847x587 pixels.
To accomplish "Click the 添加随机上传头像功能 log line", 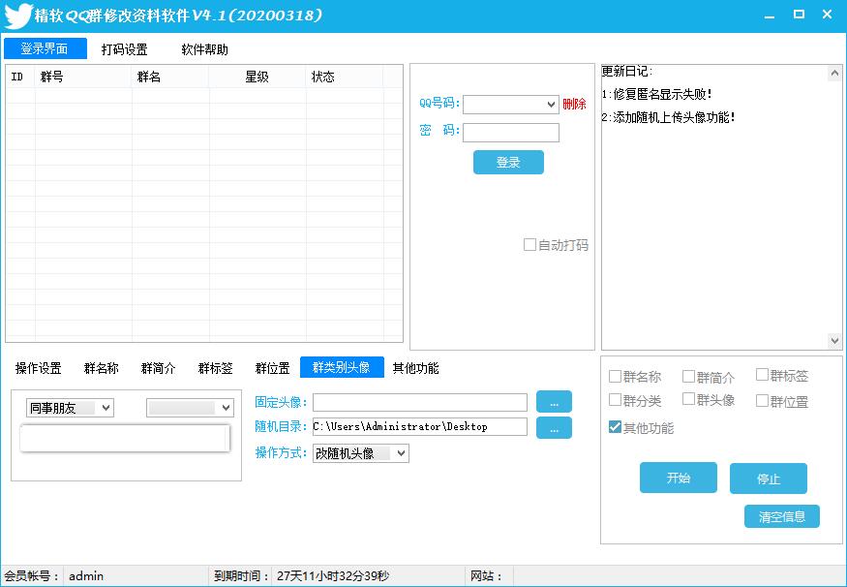I will pos(668,117).
